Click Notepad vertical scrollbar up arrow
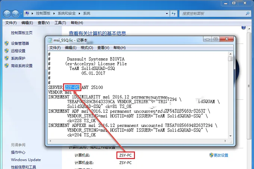This screenshot has height=169, width=254. [x=230, y=54]
